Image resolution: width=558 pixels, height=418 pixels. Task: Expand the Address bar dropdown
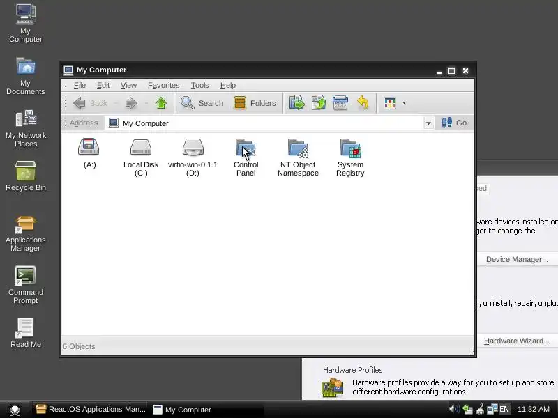pos(428,123)
